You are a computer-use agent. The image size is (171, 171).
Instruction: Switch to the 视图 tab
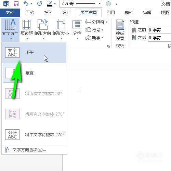point(165,13)
